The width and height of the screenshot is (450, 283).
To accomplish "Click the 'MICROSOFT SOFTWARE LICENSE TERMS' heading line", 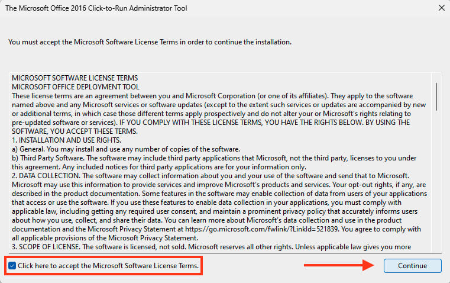I will point(75,78).
